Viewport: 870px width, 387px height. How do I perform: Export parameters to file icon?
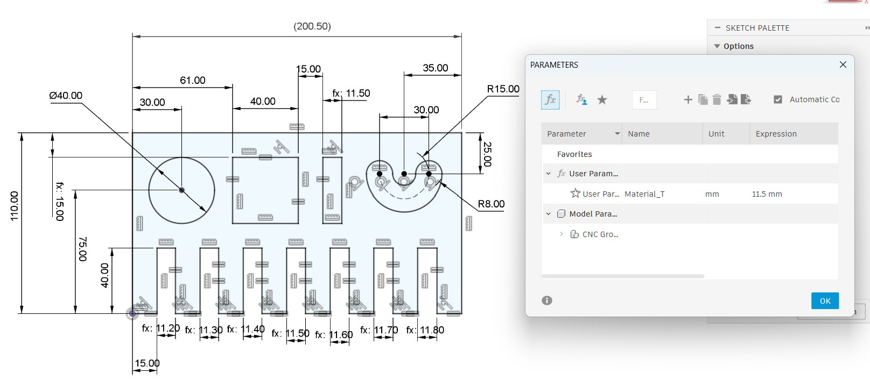746,99
